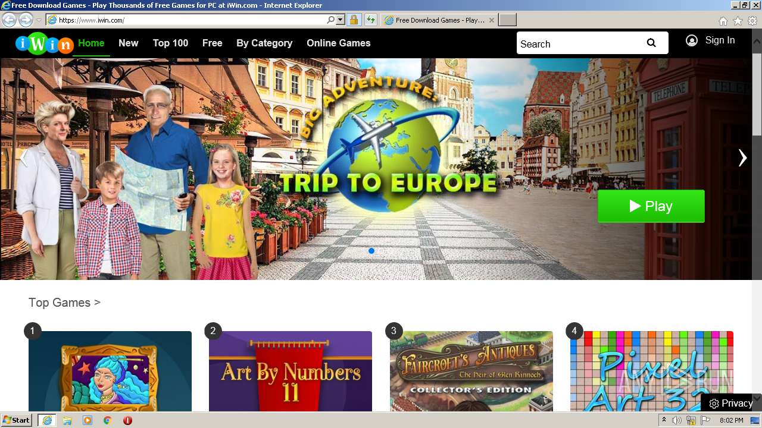
Task: Expand the By Category menu
Action: [x=264, y=43]
